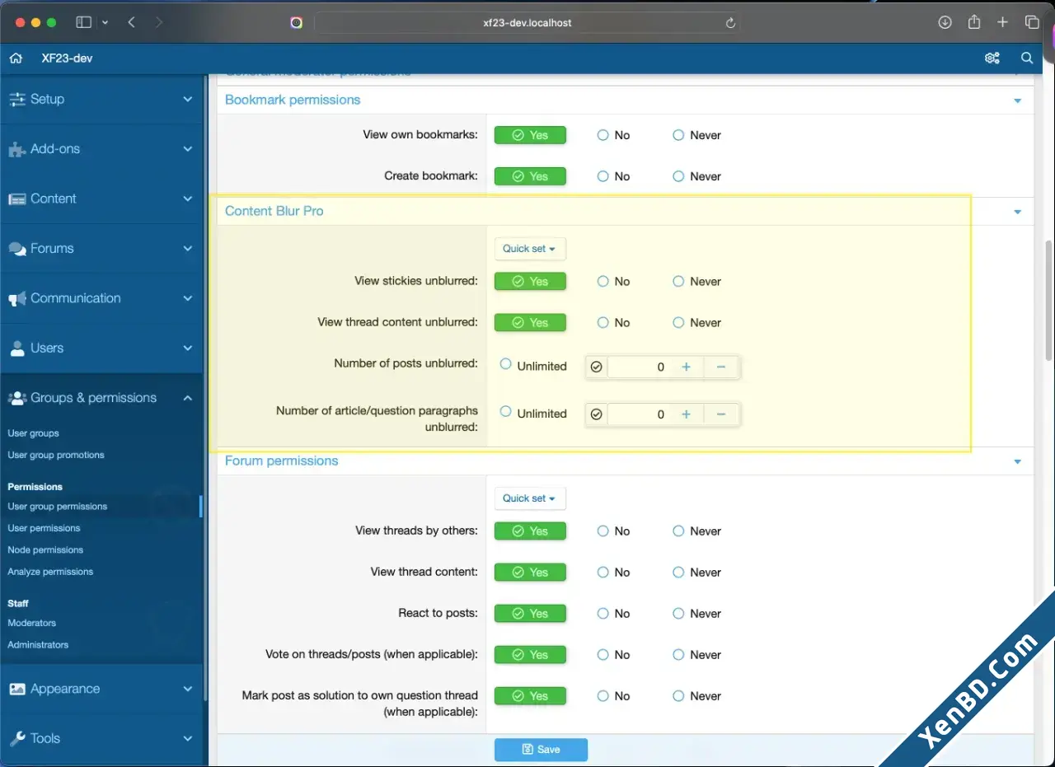Click the Setup sliders icon
The height and width of the screenshot is (767, 1055).
[x=16, y=99]
